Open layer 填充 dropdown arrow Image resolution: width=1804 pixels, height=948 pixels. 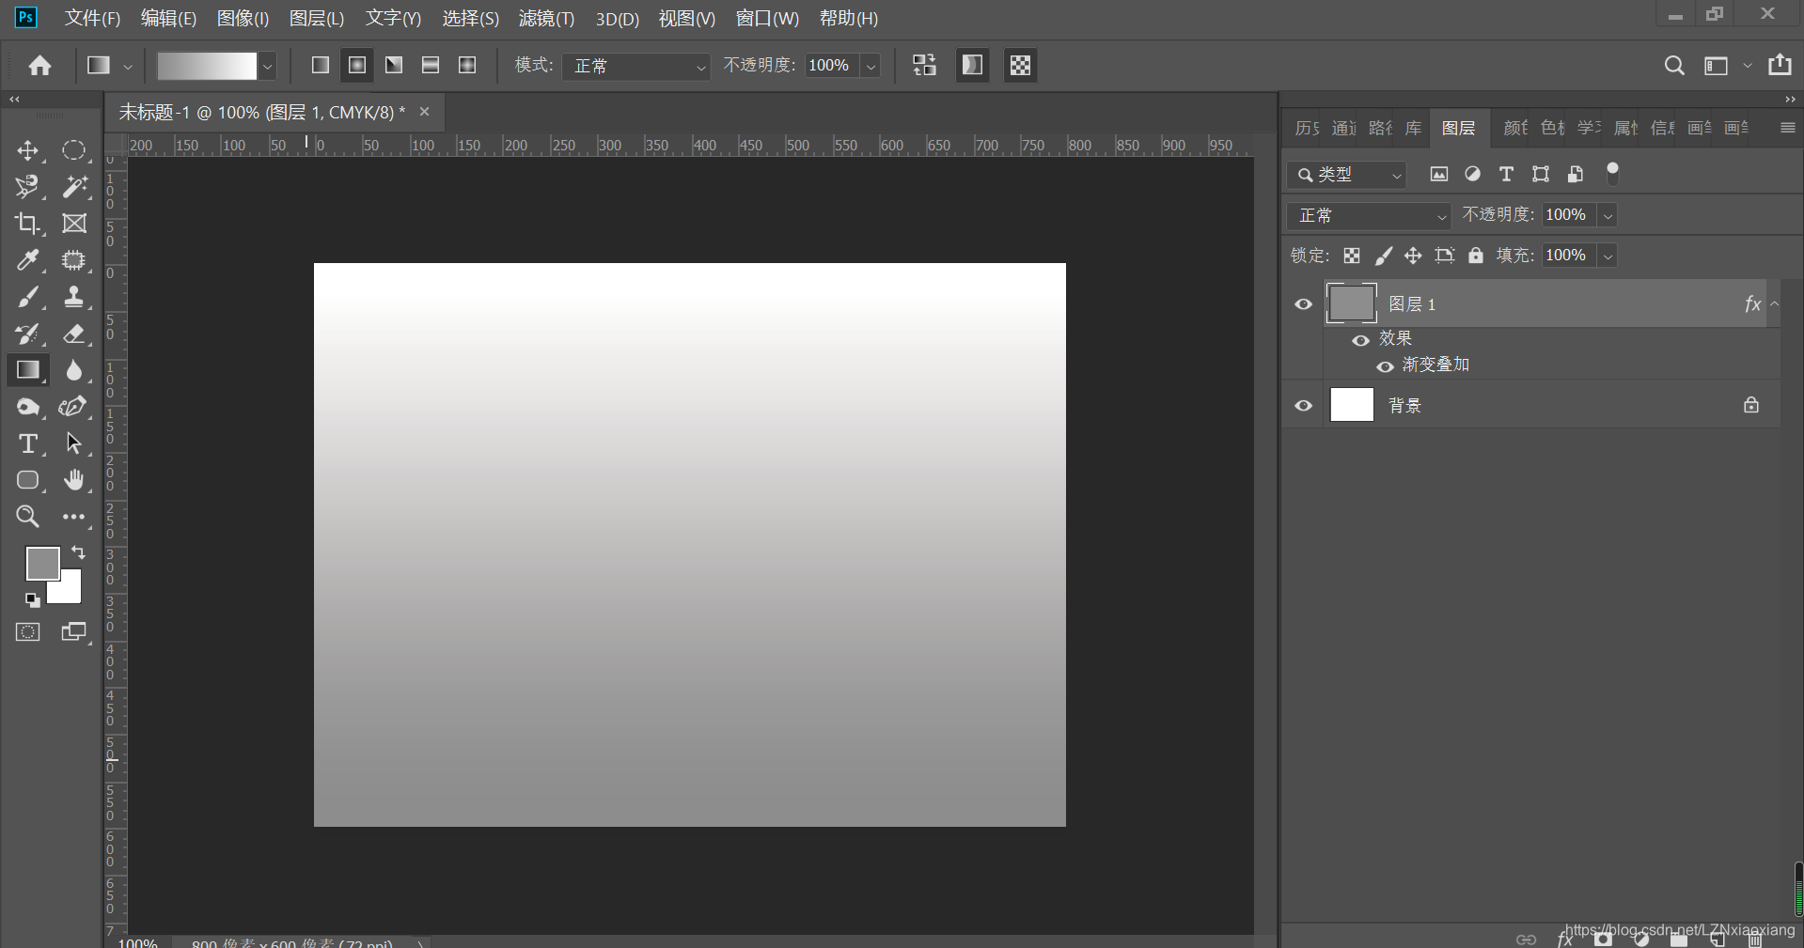coord(1608,256)
